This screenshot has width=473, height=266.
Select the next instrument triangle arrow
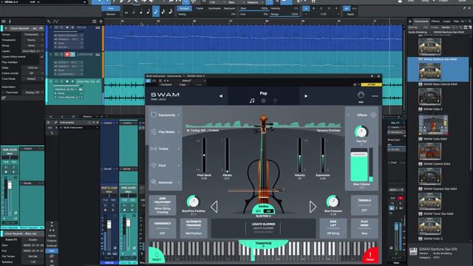(313, 207)
